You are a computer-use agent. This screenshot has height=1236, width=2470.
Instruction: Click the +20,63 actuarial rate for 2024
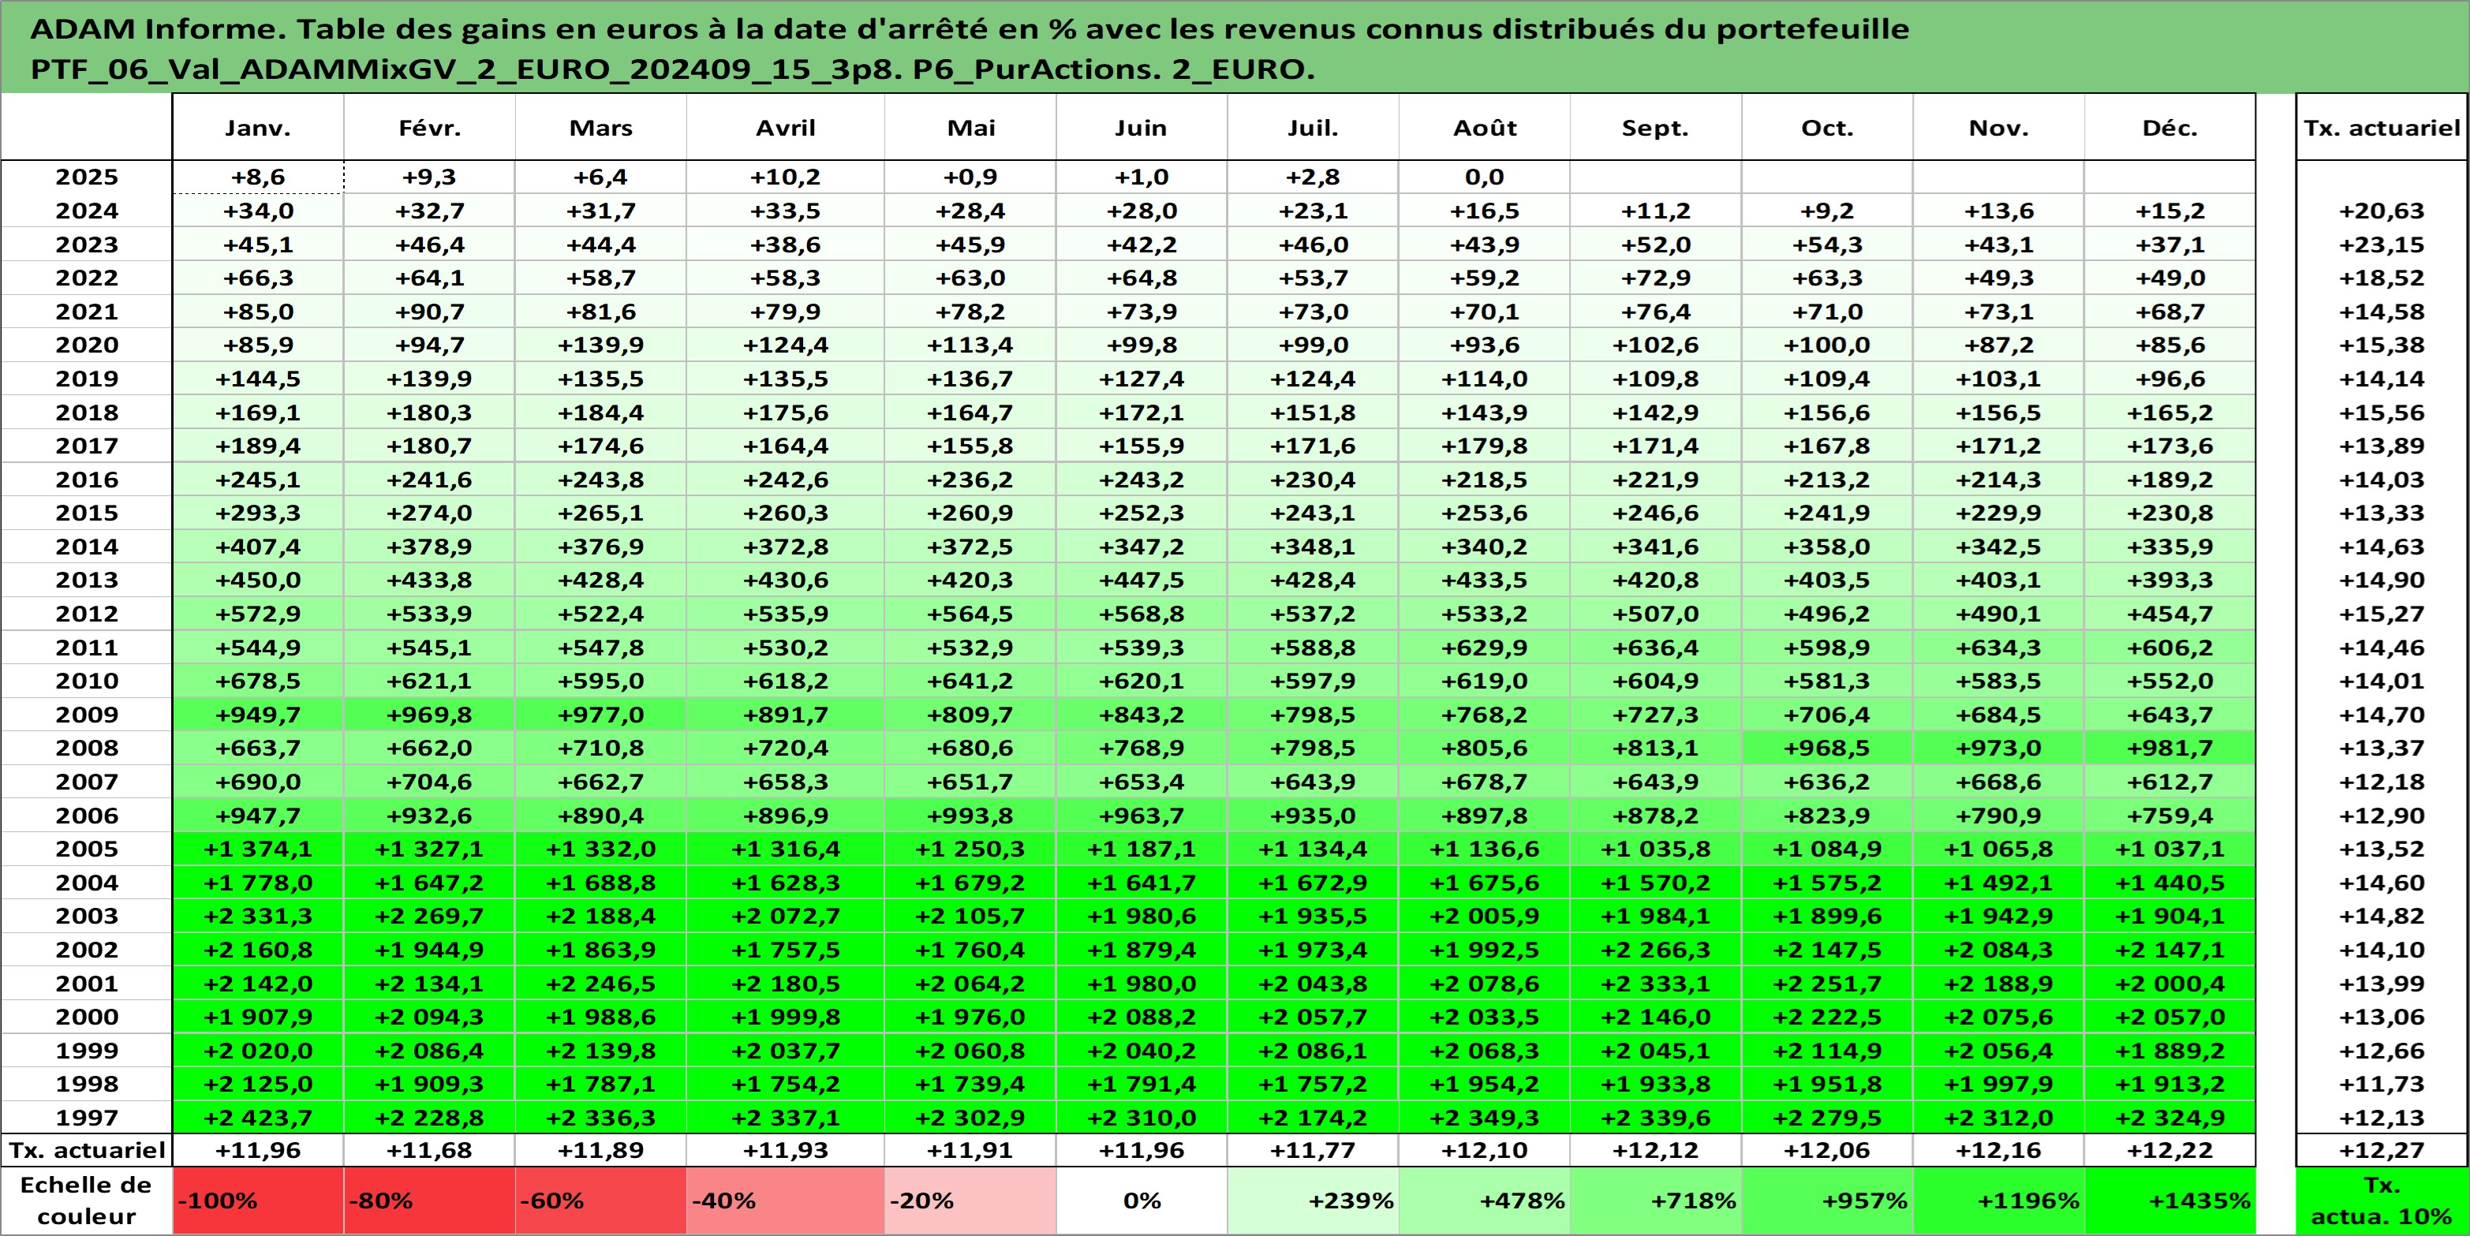point(2382,211)
